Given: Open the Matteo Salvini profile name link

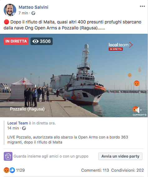Looking at the screenshot, I should pos(33,7).
